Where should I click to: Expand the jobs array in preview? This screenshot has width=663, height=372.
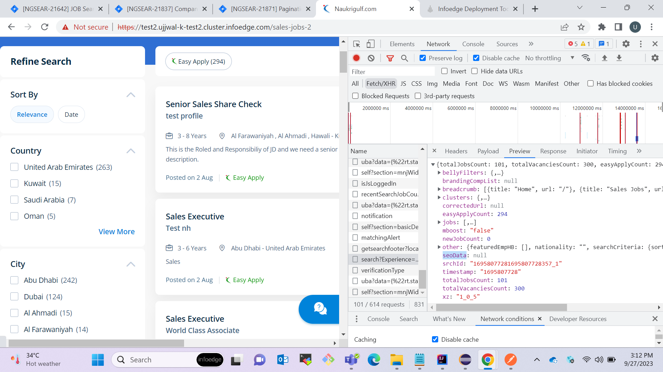coord(439,222)
